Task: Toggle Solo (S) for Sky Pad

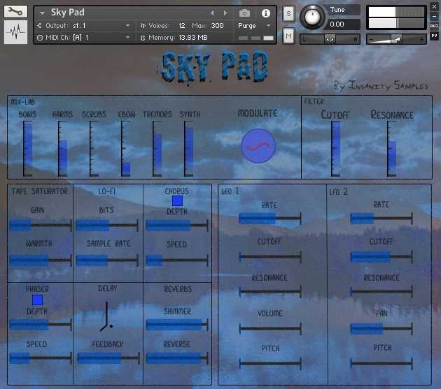Action: point(288,13)
